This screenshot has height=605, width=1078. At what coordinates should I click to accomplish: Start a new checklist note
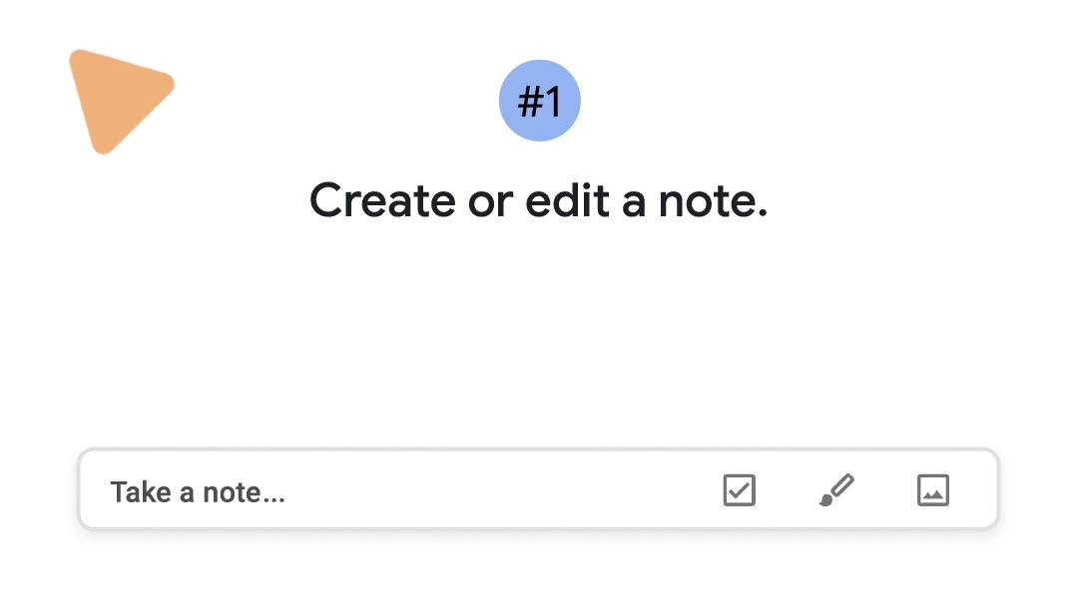(739, 490)
